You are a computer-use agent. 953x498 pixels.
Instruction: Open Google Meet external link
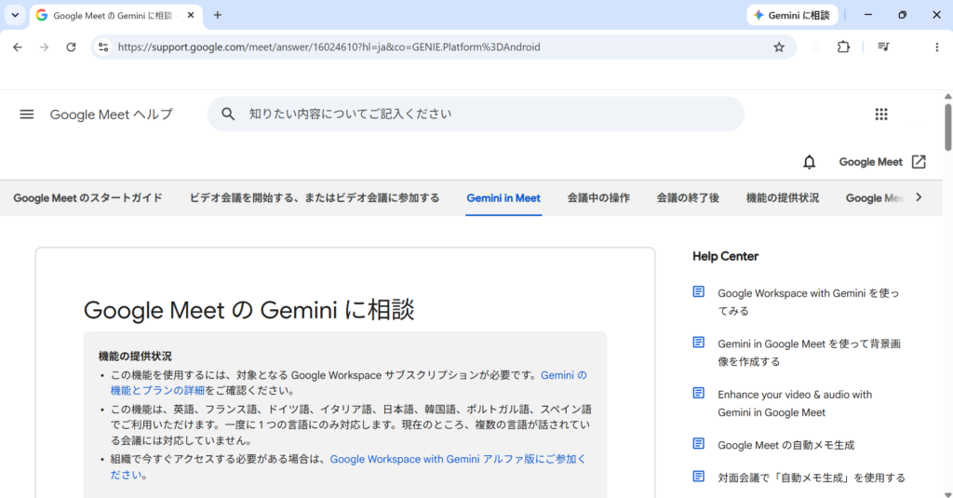(882, 162)
